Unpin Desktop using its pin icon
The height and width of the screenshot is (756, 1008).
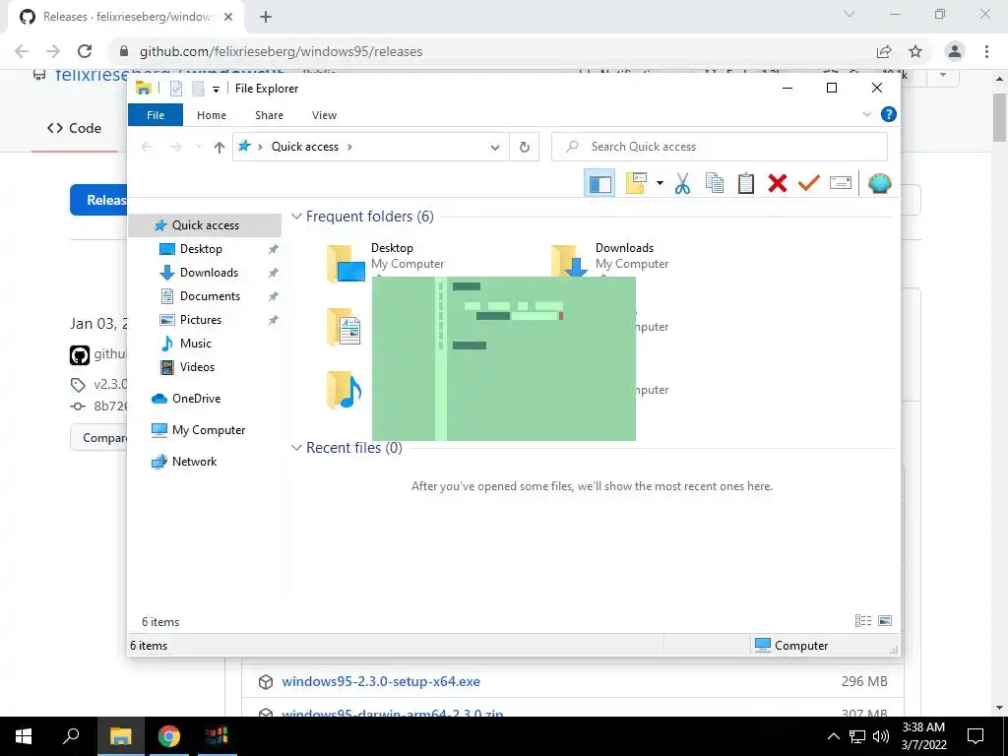point(274,249)
